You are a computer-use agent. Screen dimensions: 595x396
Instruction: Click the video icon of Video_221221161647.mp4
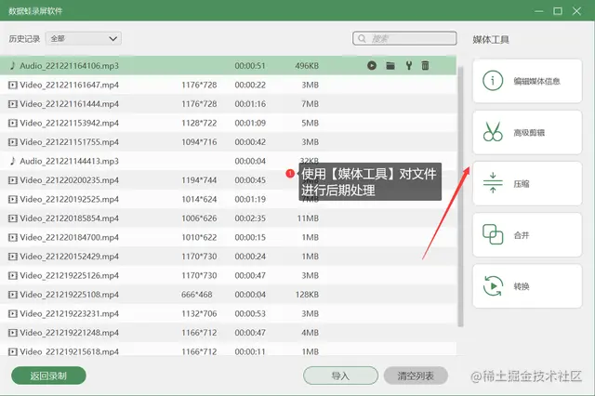point(13,85)
